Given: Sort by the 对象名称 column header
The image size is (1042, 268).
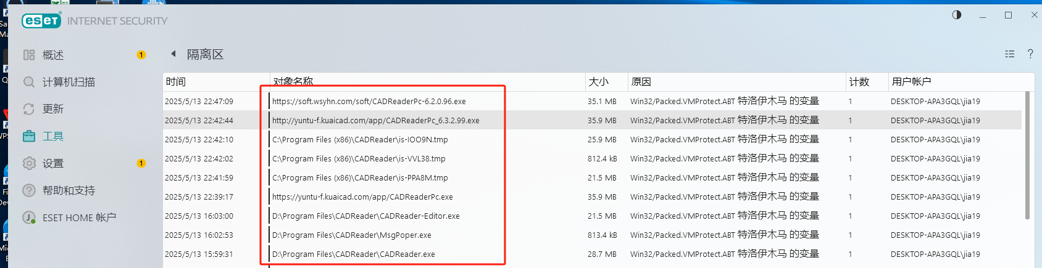Looking at the screenshot, I should pyautogui.click(x=428, y=82).
